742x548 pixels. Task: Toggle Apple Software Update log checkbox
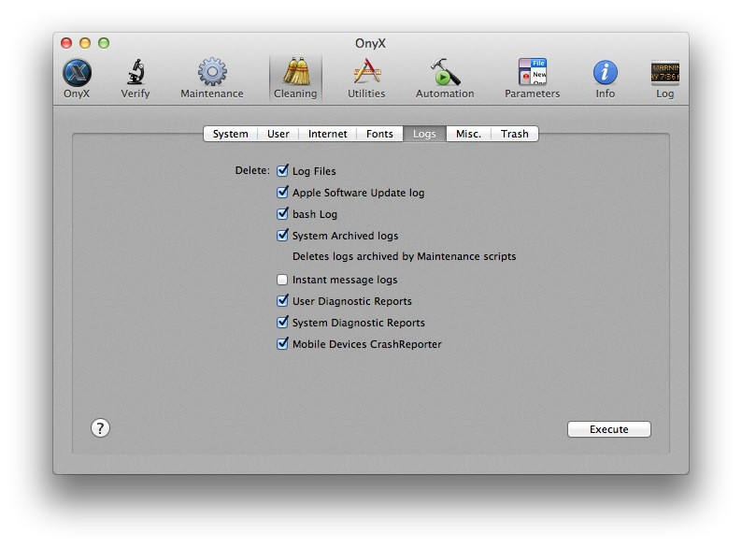[282, 192]
